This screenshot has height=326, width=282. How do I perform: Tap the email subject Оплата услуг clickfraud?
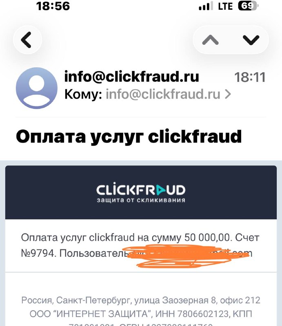point(129,137)
